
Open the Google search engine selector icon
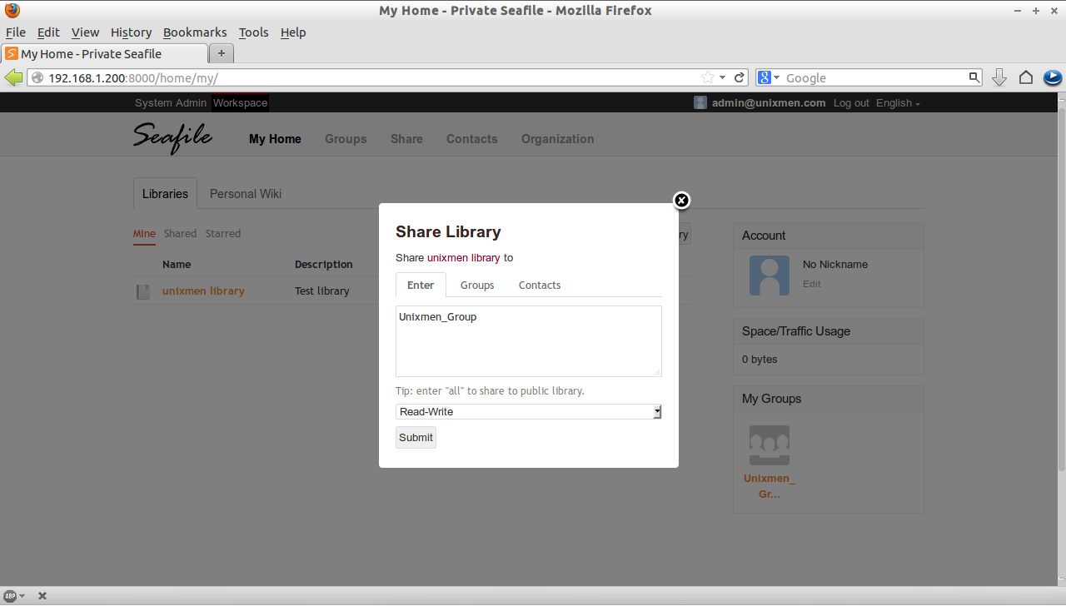pos(769,77)
